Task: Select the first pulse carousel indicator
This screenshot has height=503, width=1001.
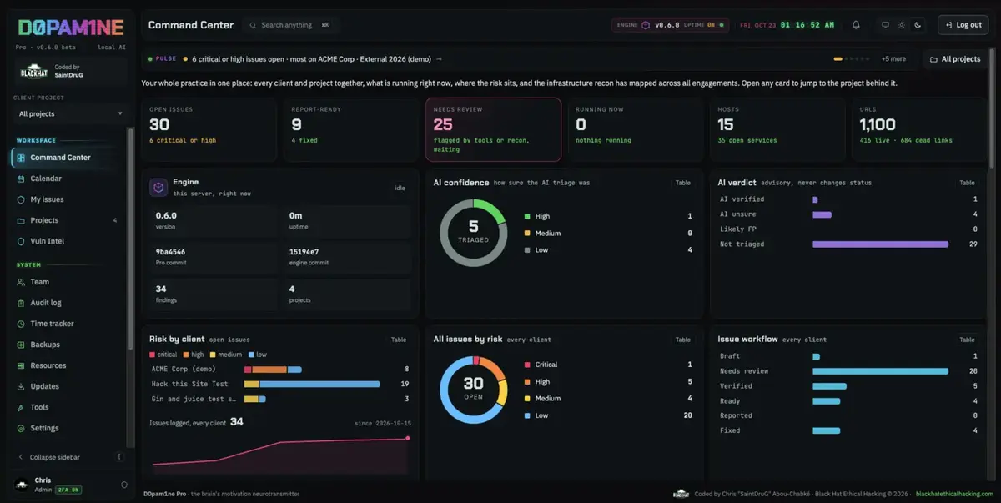Action: [838, 59]
